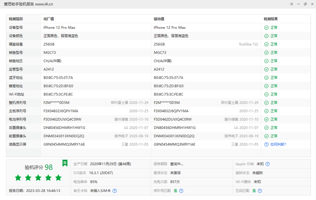The width and height of the screenshot is (316, 200).
Task: Click the check icon in 后置摄像头 row
Action: click(x=266, y=128)
